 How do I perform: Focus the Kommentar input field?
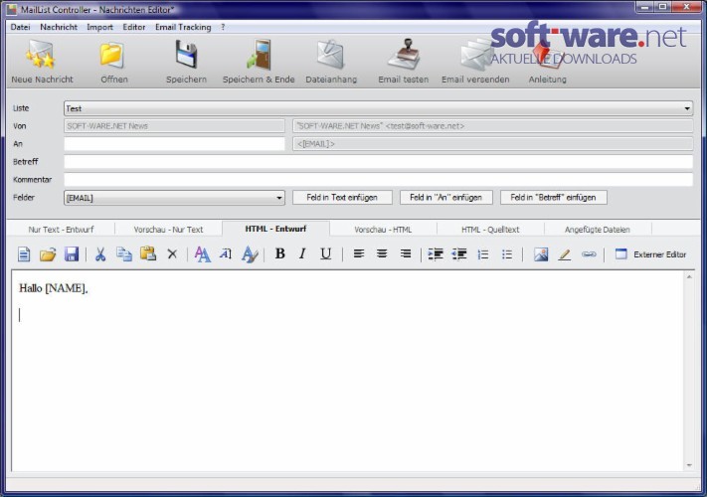coord(378,180)
